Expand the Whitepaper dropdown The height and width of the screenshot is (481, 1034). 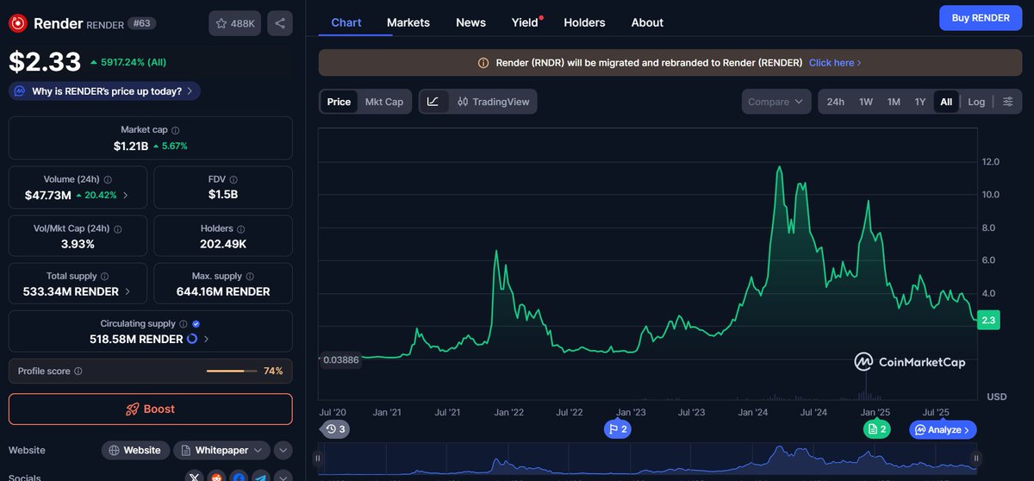click(x=221, y=450)
